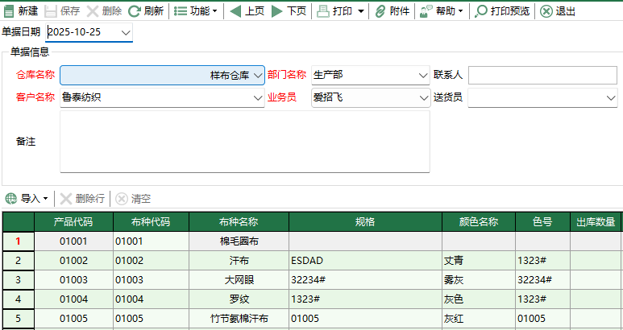Expand the 打印 dropdown arrow
The height and width of the screenshot is (330, 623).
click(361, 11)
